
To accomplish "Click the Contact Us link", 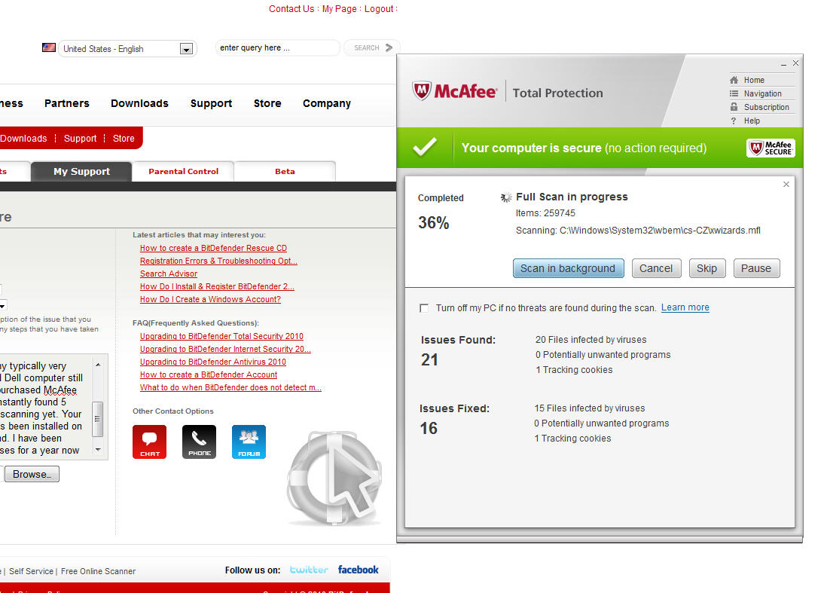I will click(x=291, y=9).
